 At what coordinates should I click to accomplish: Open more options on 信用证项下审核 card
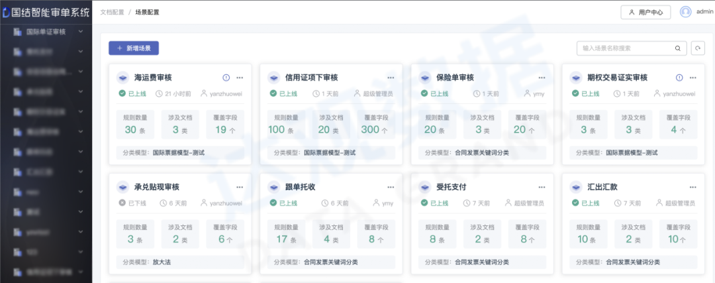click(391, 78)
